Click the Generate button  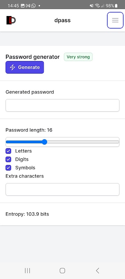point(25,67)
